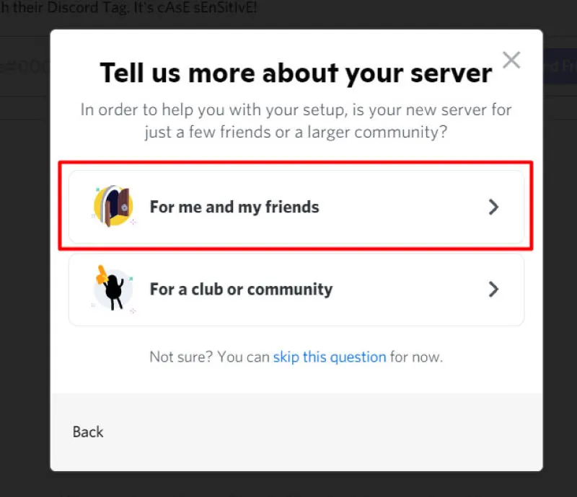
Task: Click the waving character community icon
Action: point(113,289)
